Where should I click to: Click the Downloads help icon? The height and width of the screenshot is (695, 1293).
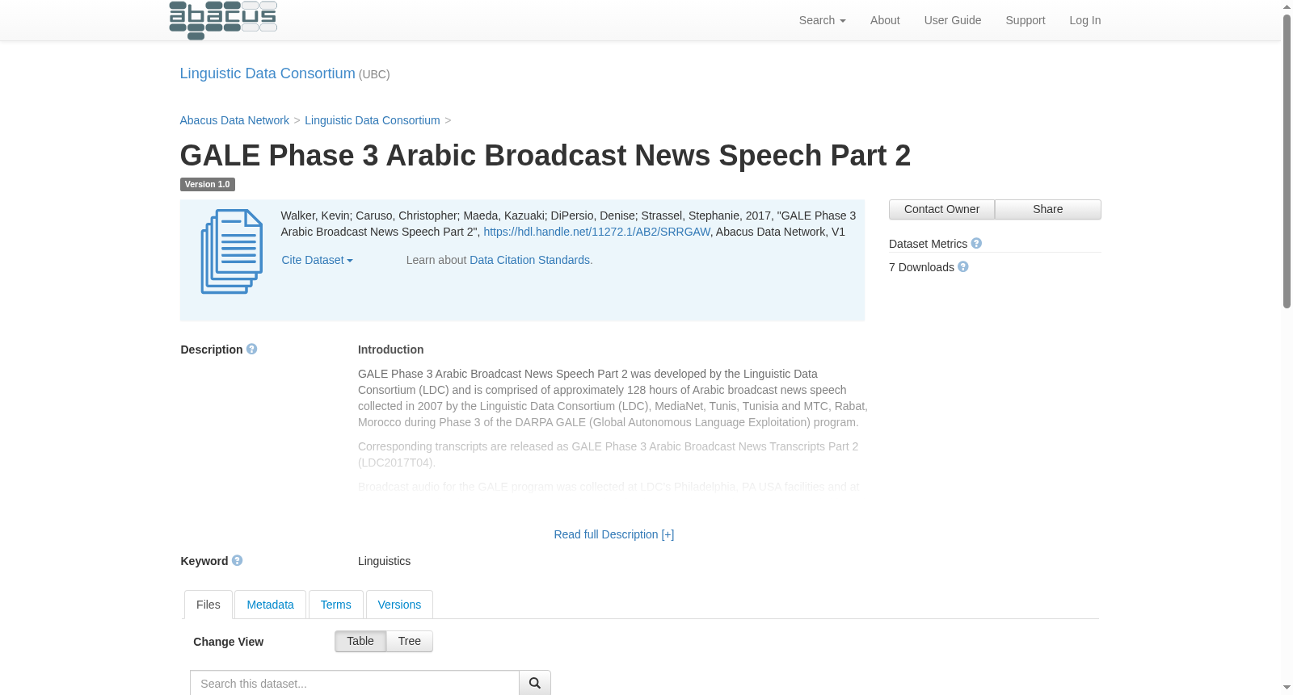point(963,266)
